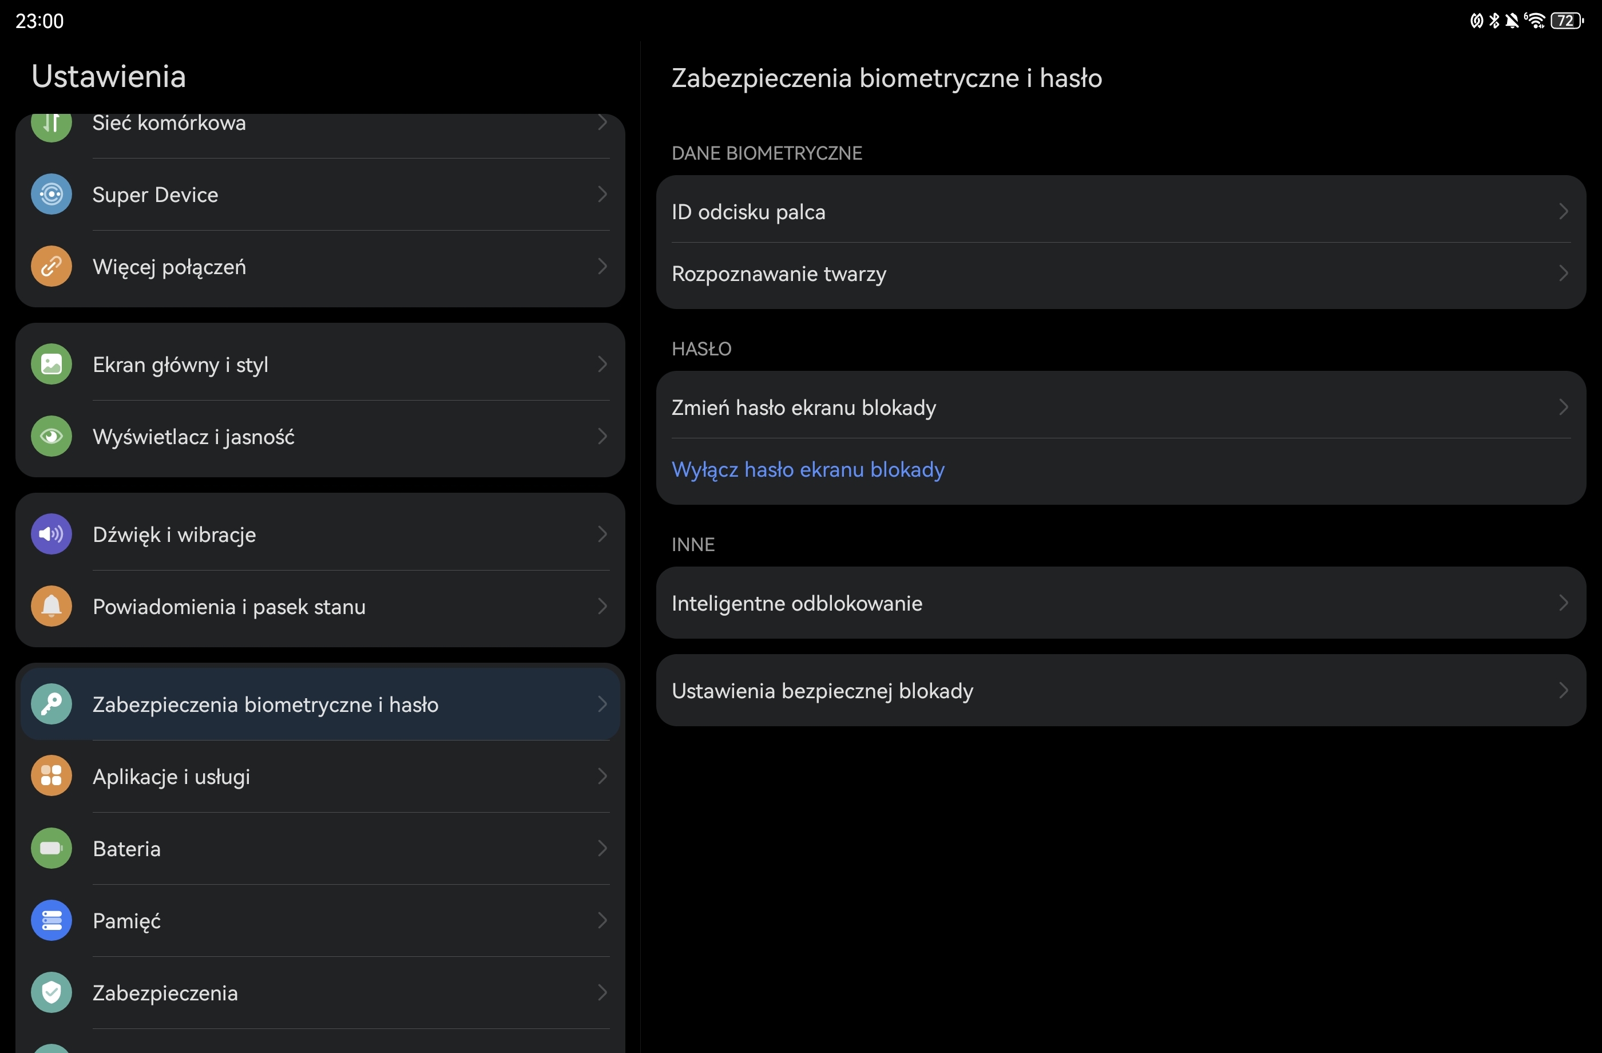Tap Wyłącz hasło ekranu blokady link
1602x1053 pixels.
click(808, 469)
